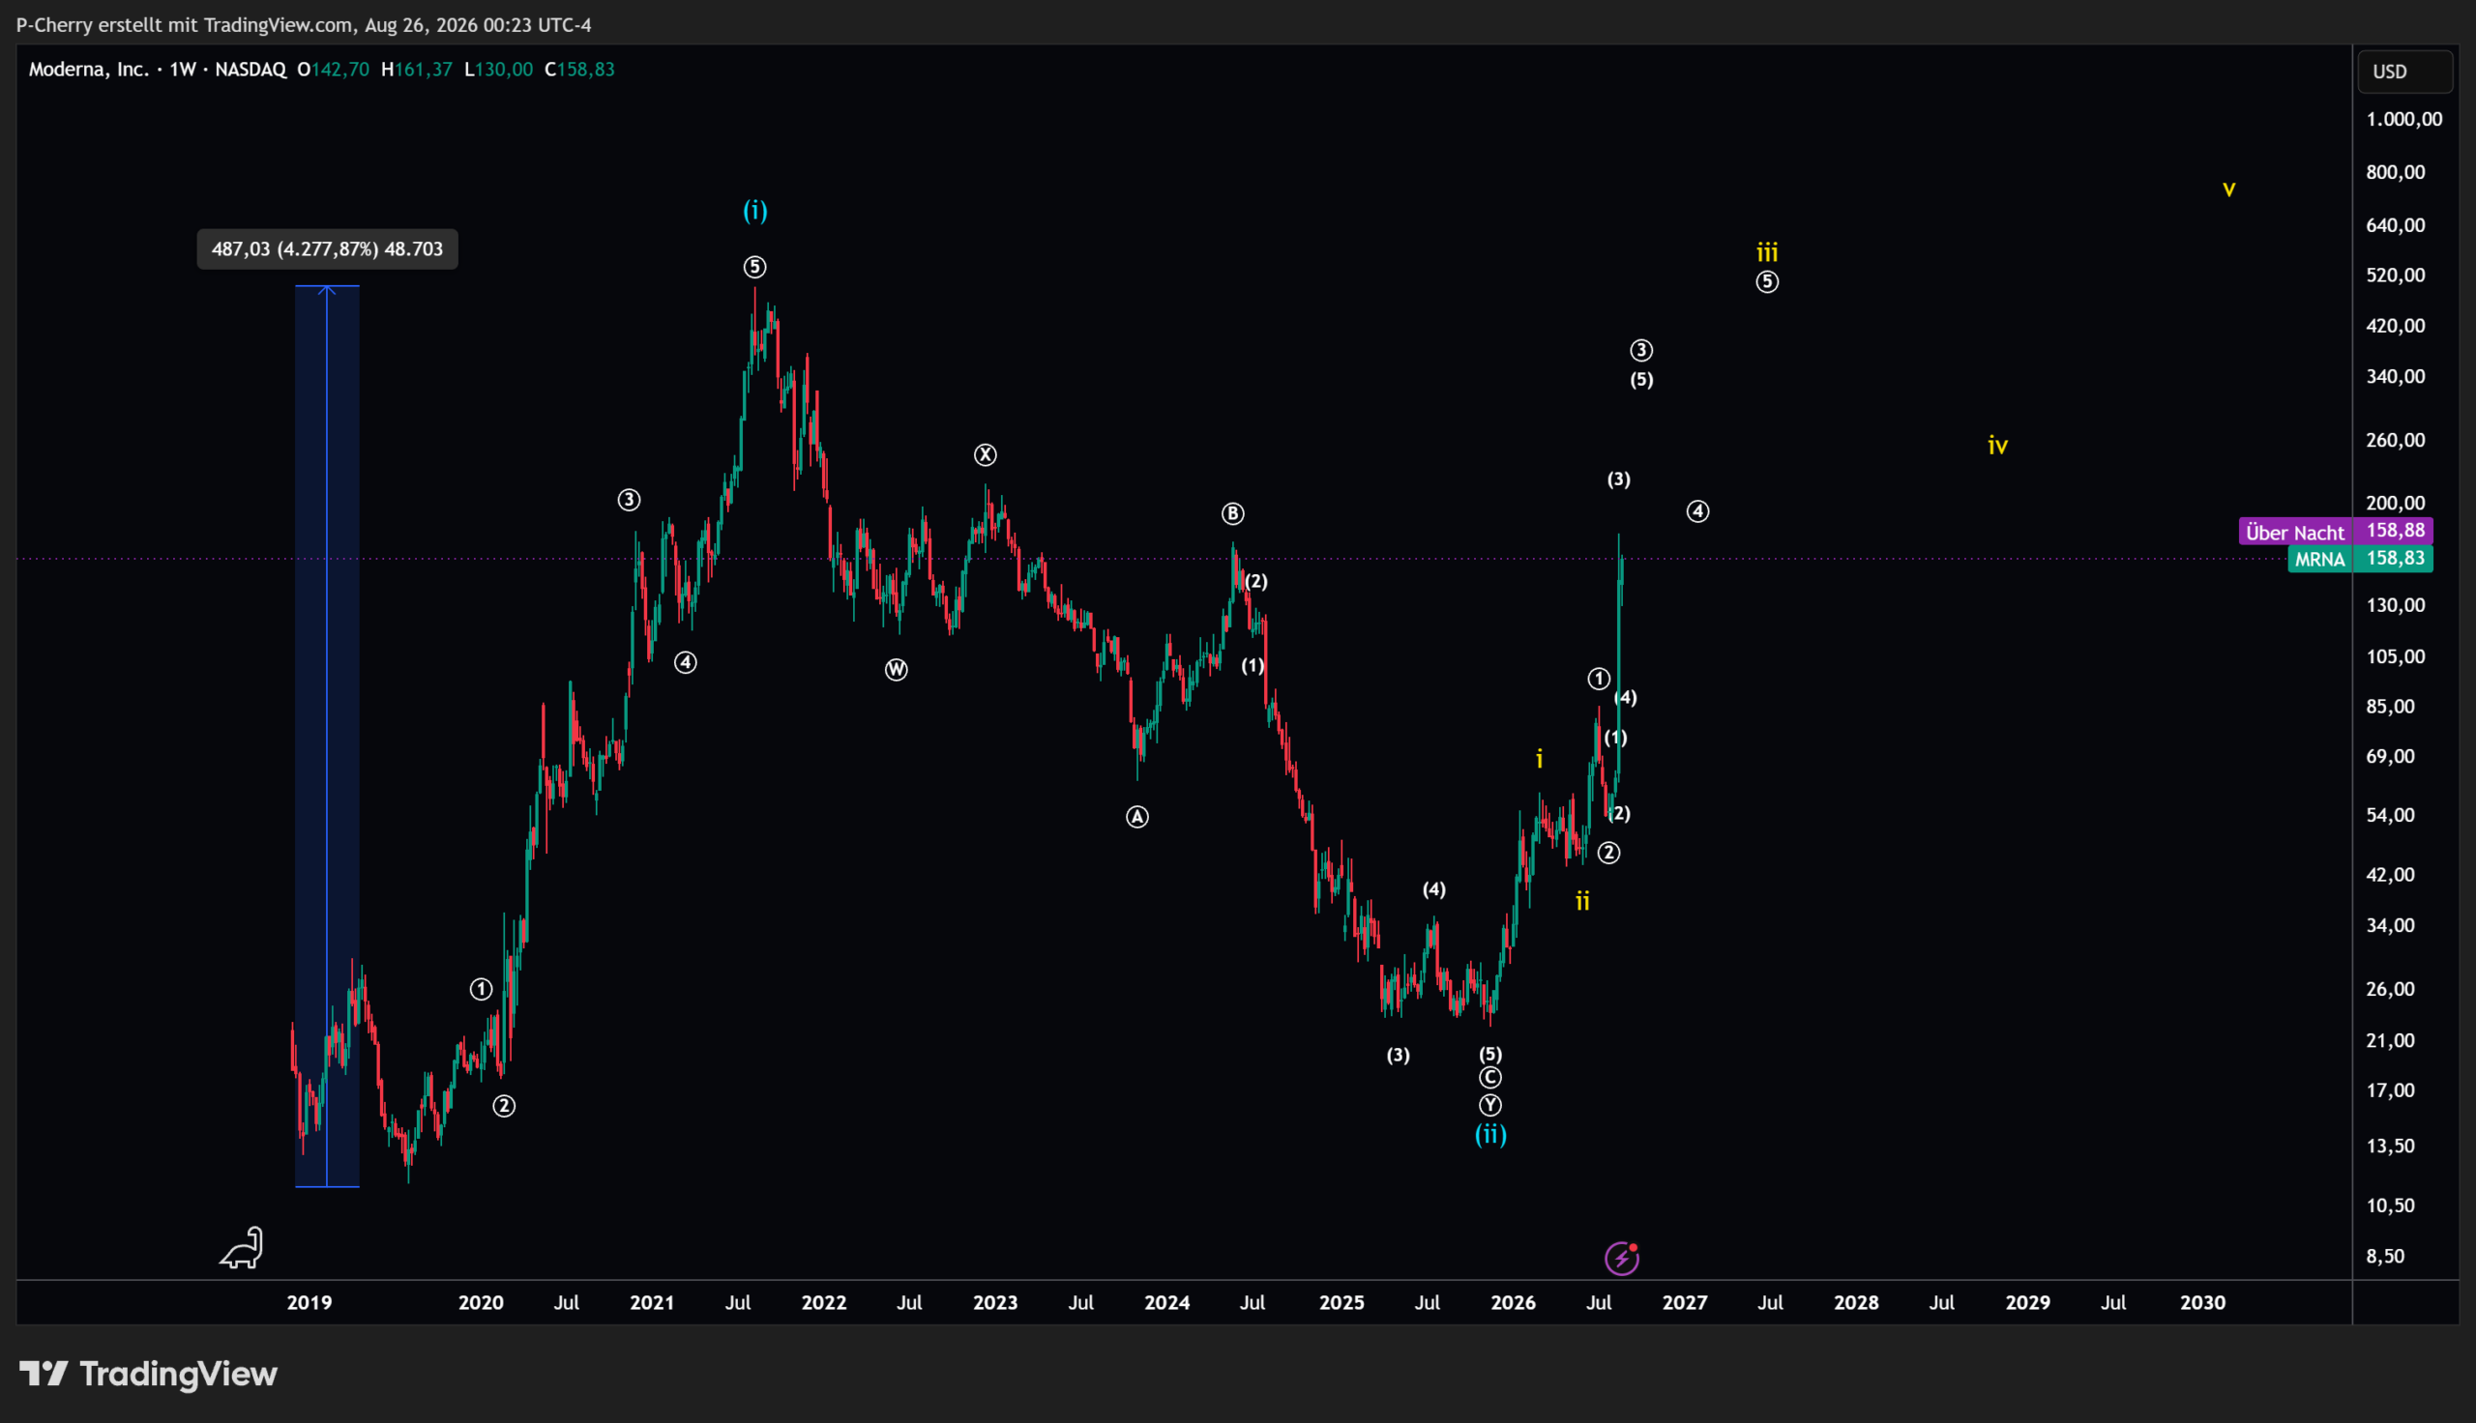2476x1423 pixels.
Task: Select the circled A wave label
Action: pyautogui.click(x=1136, y=817)
